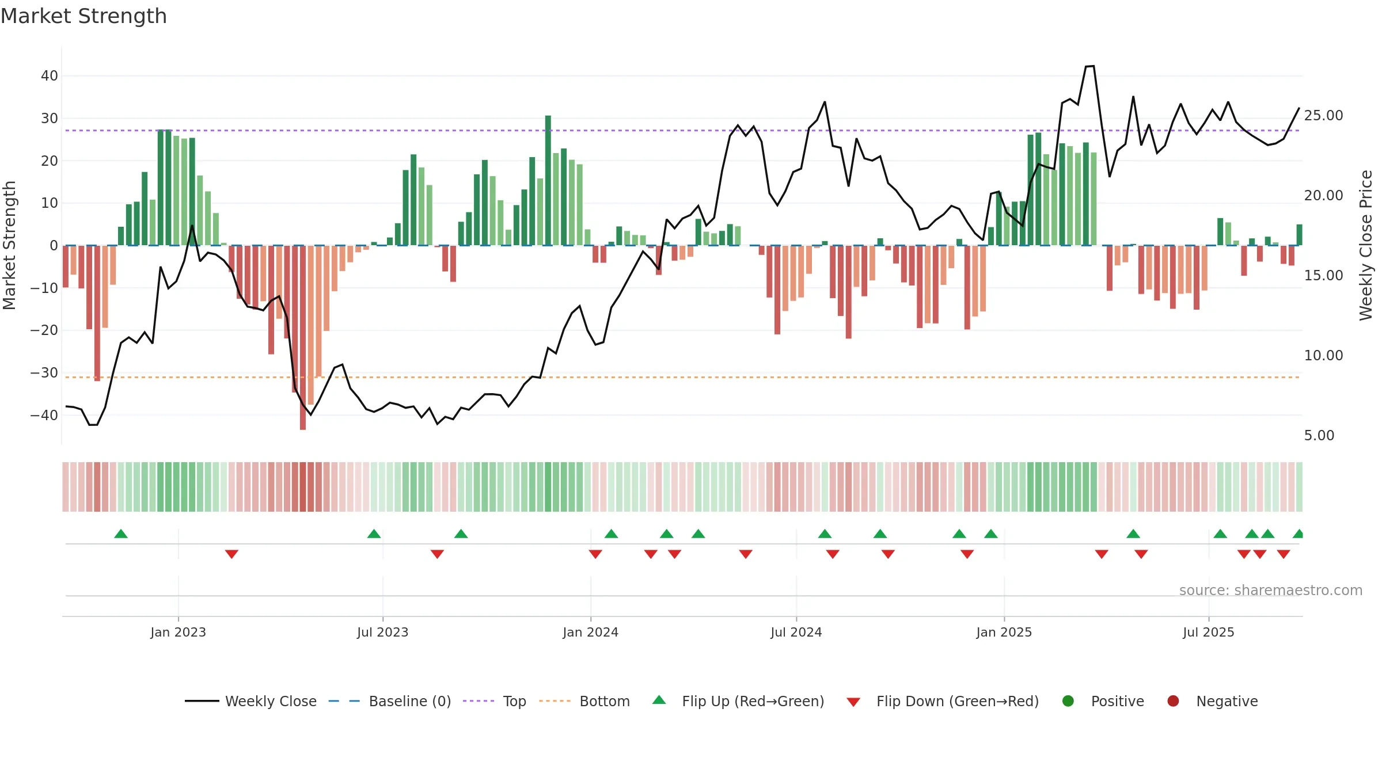The image size is (1382, 777).
Task: Click the Jul 2024 axis label
Action: click(x=796, y=632)
